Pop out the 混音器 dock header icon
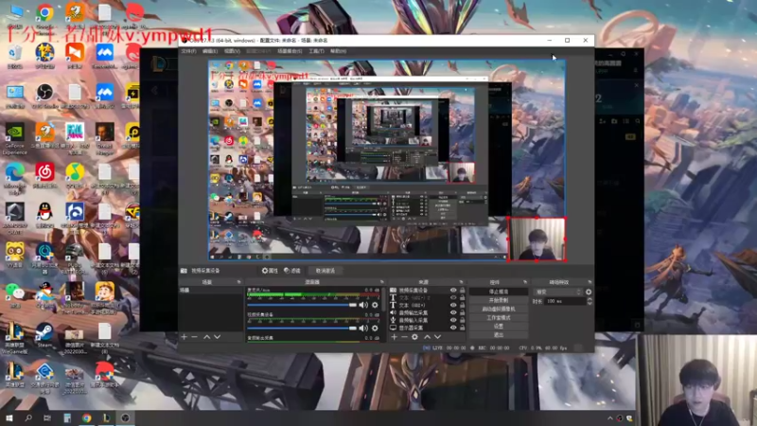Image resolution: width=757 pixels, height=426 pixels. [382, 282]
